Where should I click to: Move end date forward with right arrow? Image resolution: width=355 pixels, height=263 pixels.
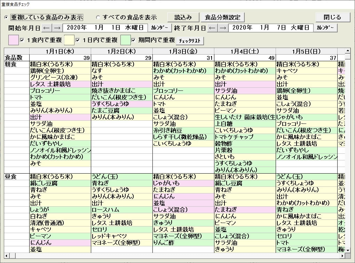pos(223,28)
